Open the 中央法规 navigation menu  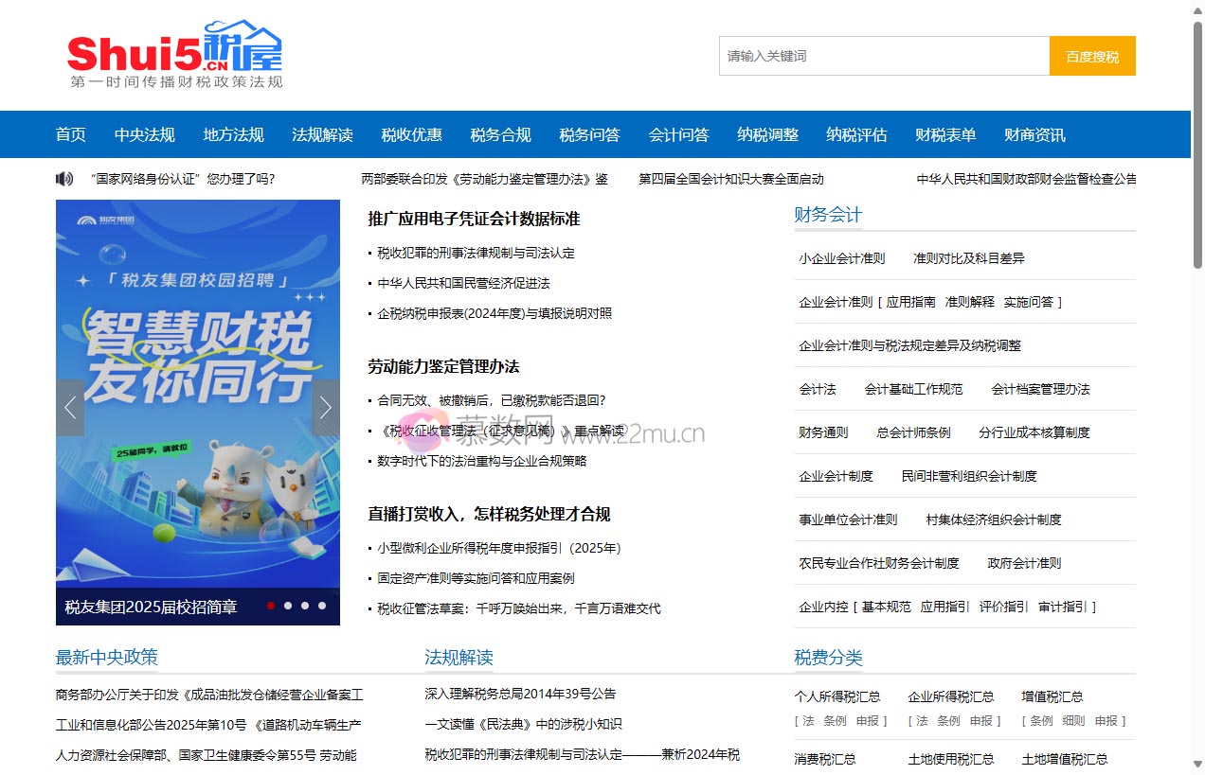click(144, 134)
